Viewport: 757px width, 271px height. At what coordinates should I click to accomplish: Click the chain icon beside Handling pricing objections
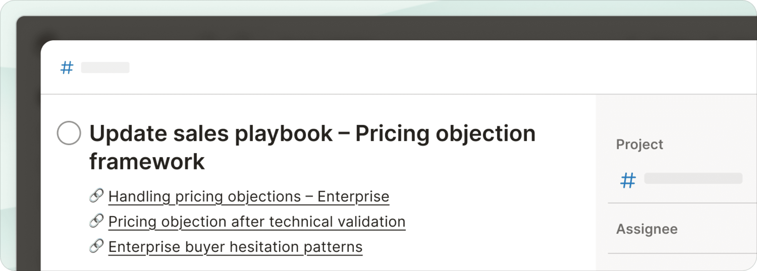pyautogui.click(x=96, y=196)
